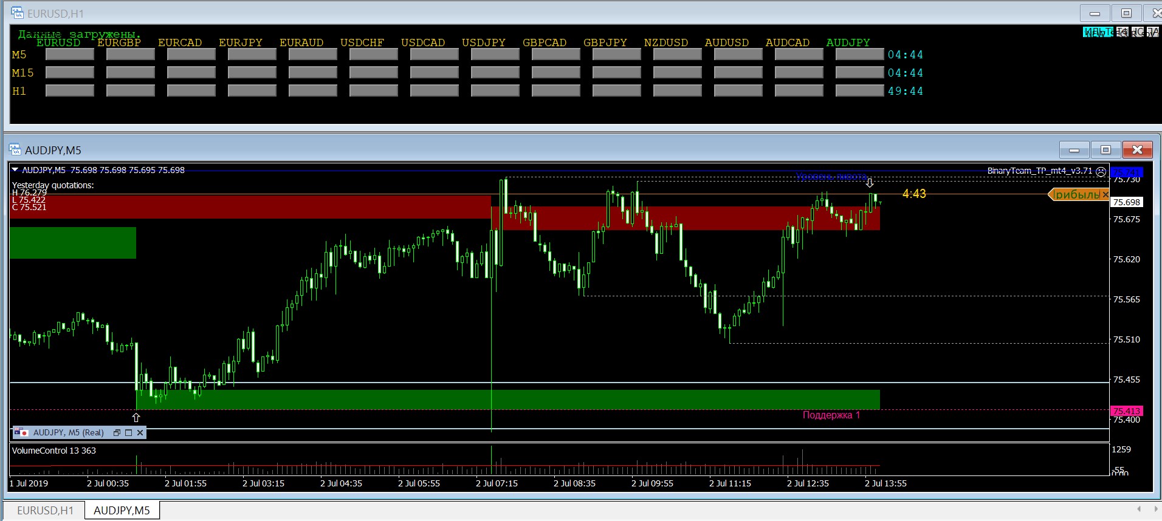Click the AUDJPY,M5 chart window title icon
This screenshot has width=1162, height=521.
click(x=16, y=150)
